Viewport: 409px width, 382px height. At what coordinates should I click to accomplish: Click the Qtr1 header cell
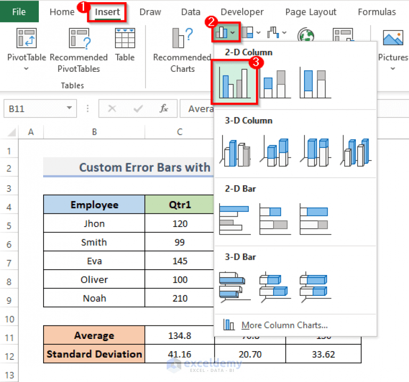pos(179,204)
